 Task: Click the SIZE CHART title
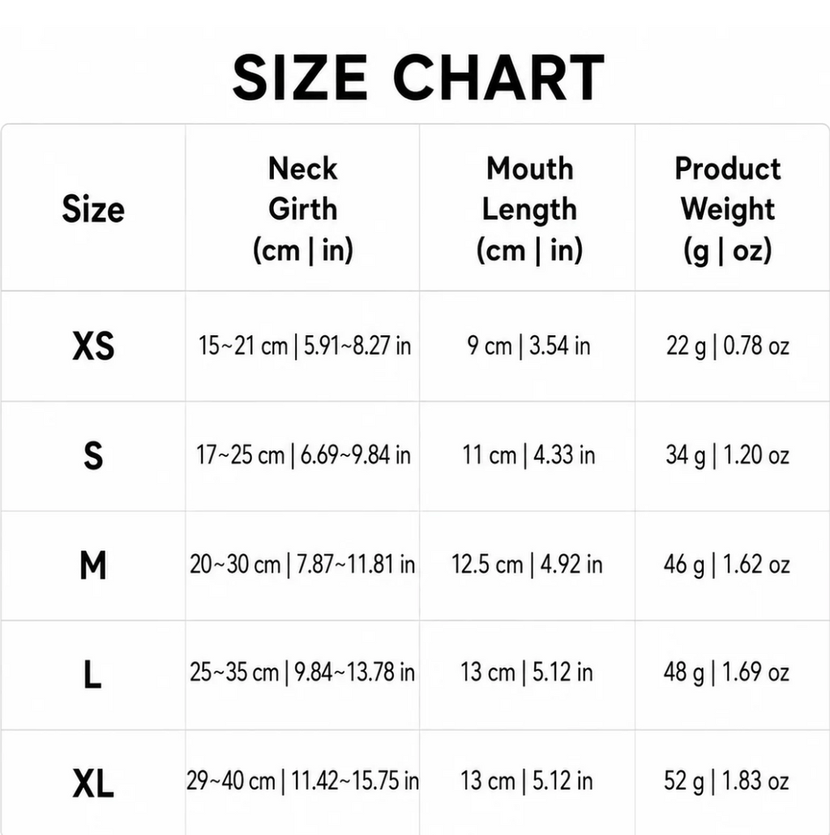click(x=418, y=78)
